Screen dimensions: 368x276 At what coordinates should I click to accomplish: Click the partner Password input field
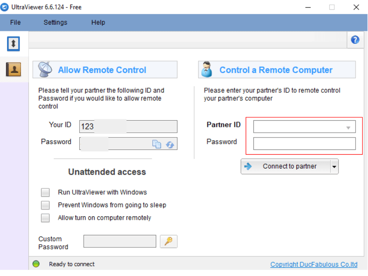pyautogui.click(x=304, y=143)
